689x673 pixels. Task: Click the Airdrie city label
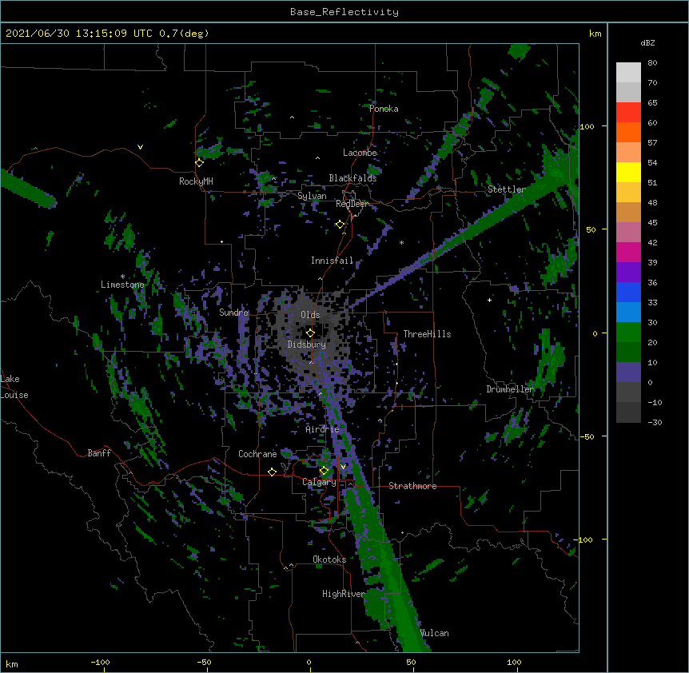pyautogui.click(x=322, y=429)
